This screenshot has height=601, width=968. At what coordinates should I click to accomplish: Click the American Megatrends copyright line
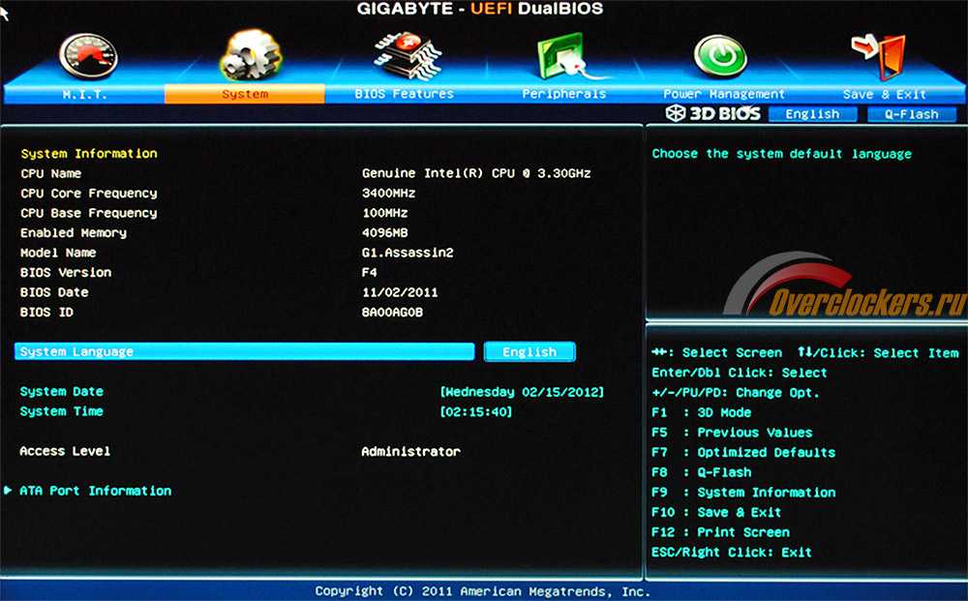[x=483, y=591]
